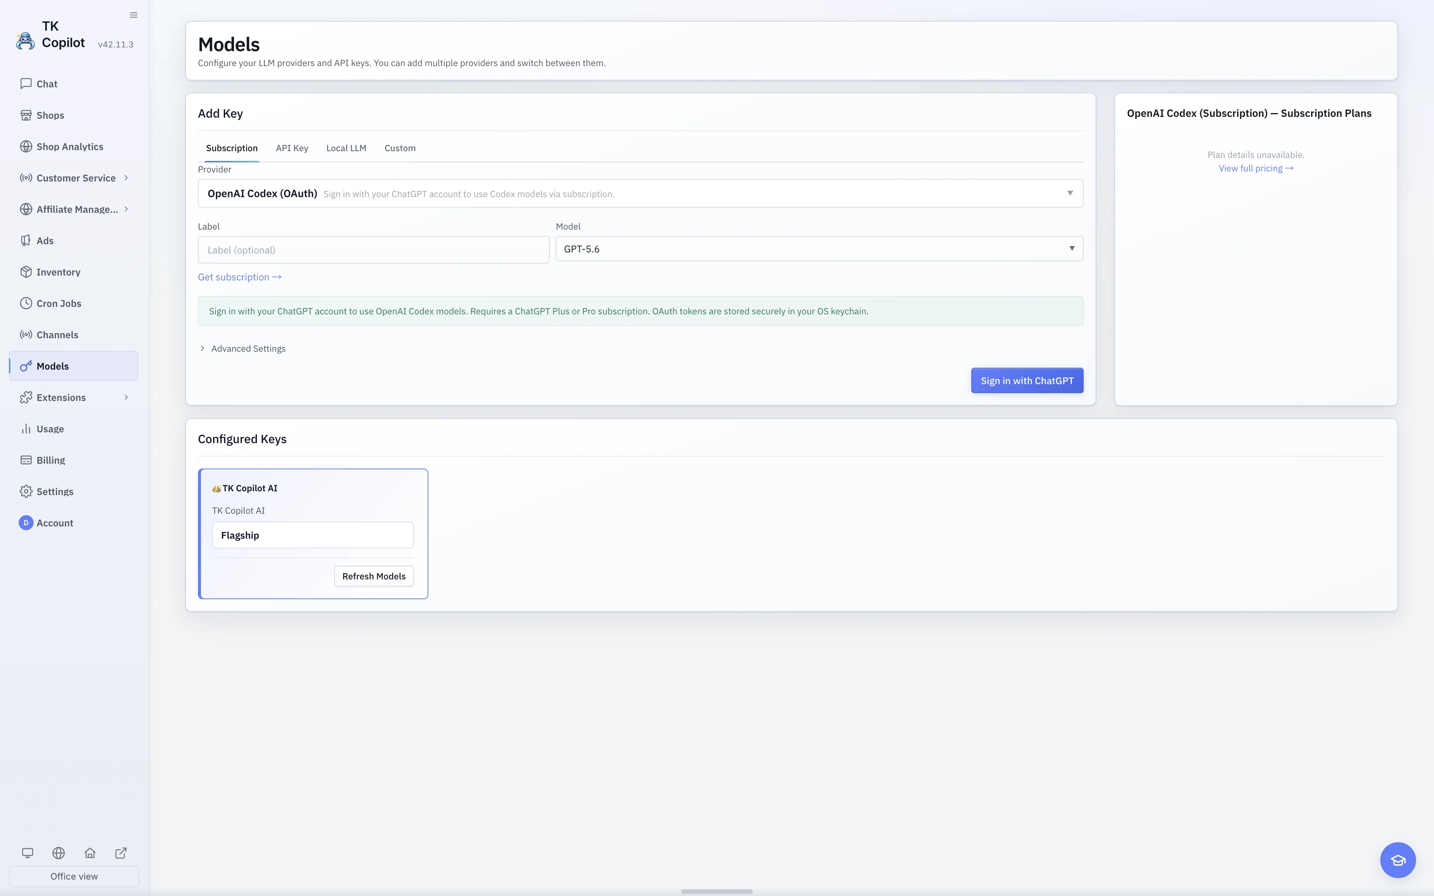Click the Subscription Plans panel heading
Screen dimensions: 1434x896
(x=1249, y=113)
